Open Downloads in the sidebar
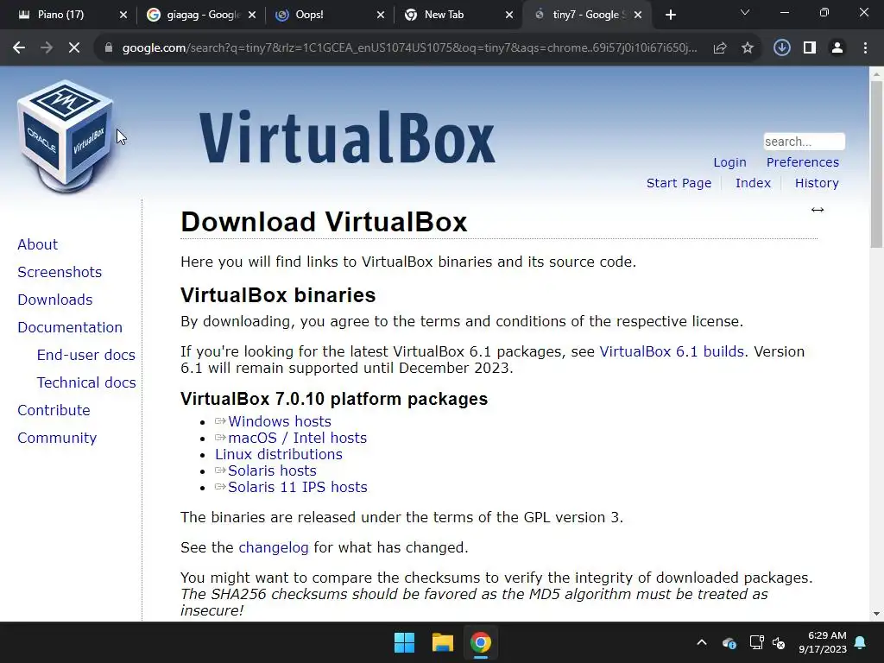This screenshot has width=884, height=663. pos(54,300)
